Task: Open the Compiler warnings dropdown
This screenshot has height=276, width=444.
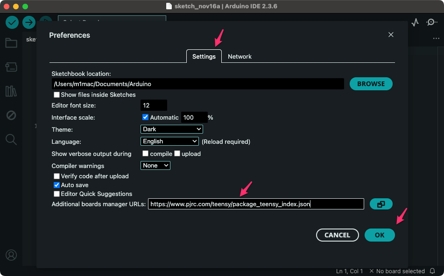Action: [x=155, y=166]
